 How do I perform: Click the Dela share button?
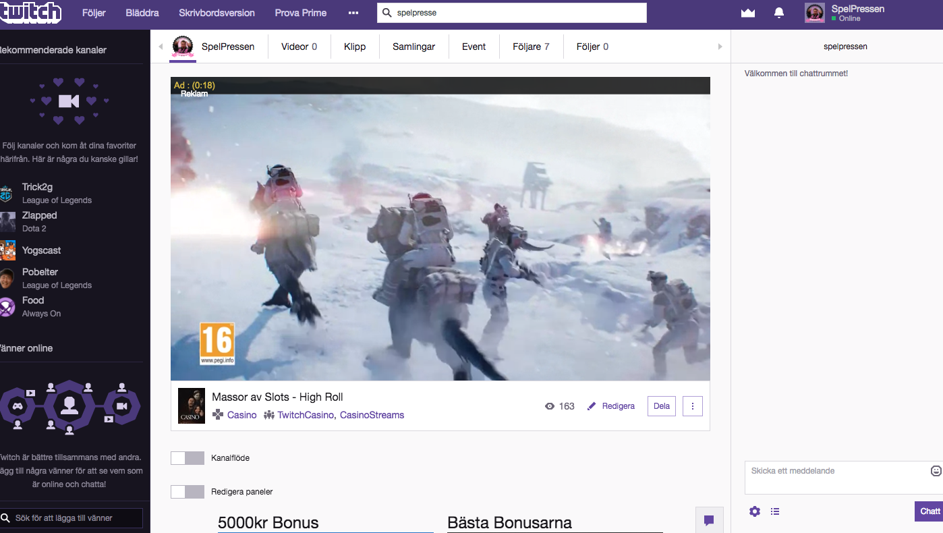[x=662, y=406]
